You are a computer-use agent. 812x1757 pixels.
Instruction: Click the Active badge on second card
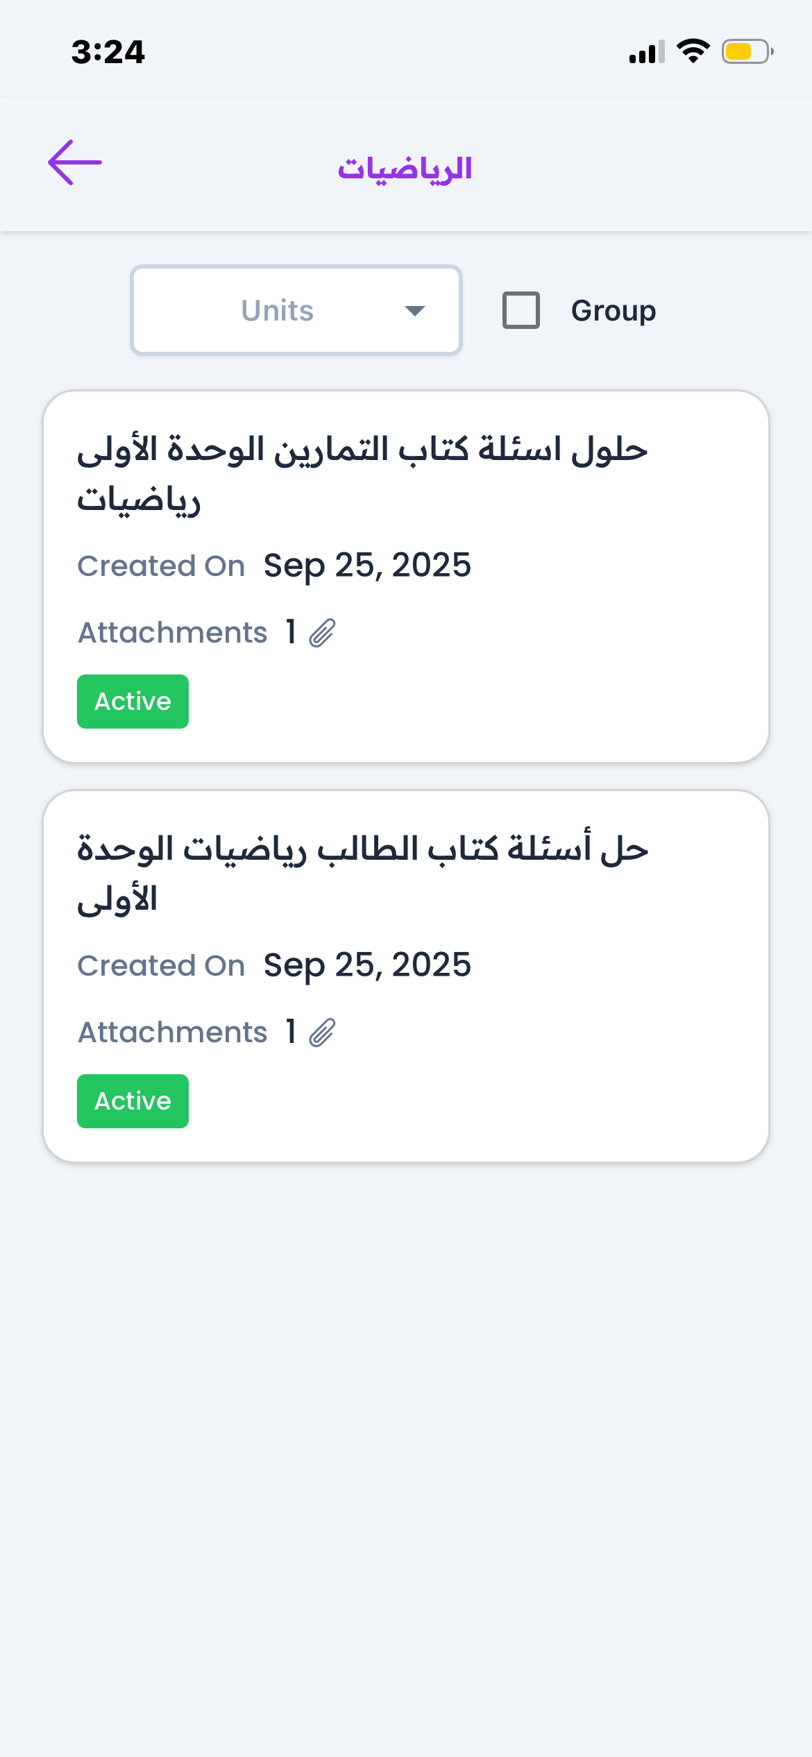(x=133, y=1101)
